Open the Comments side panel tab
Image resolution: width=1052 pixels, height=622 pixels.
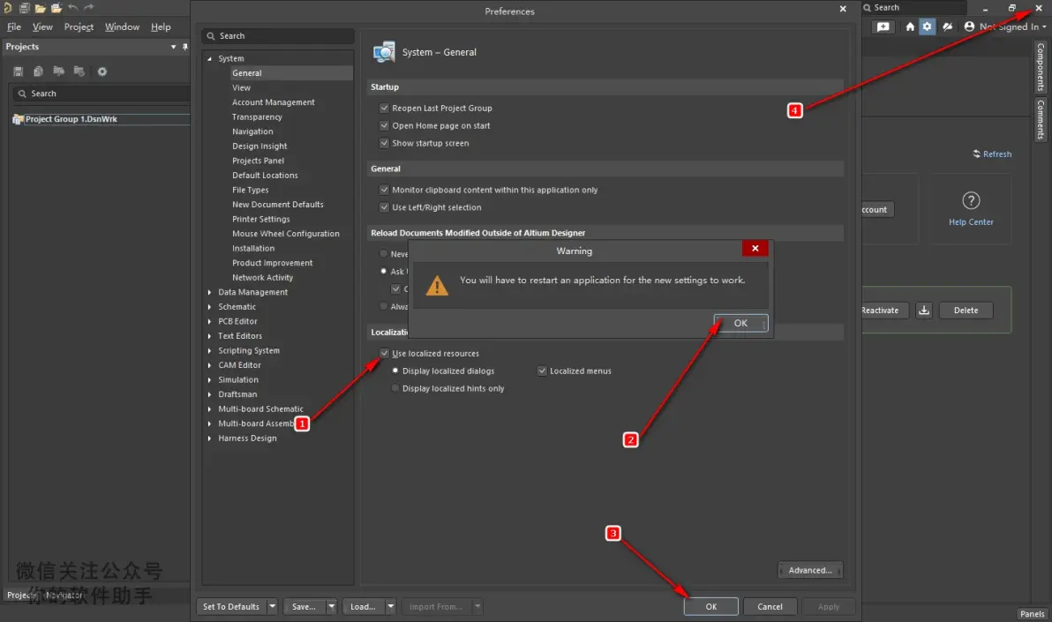[x=1040, y=119]
